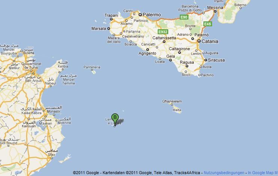Click the Sfax city marker dot
The width and height of the screenshot is (278, 176).
tap(52, 158)
